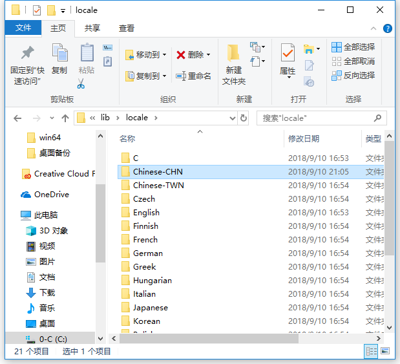The image size is (400, 364).
Task: Click 全部选择 select all
Action: [353, 47]
